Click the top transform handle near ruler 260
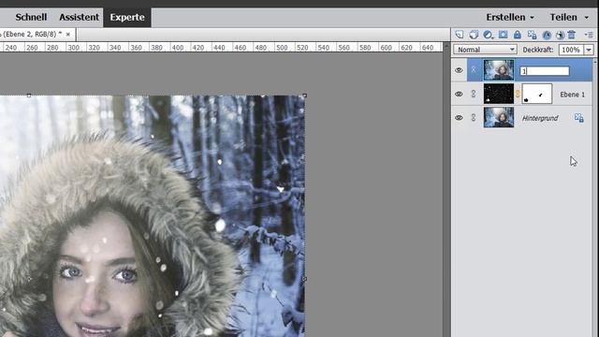599x337 pixels. click(29, 95)
